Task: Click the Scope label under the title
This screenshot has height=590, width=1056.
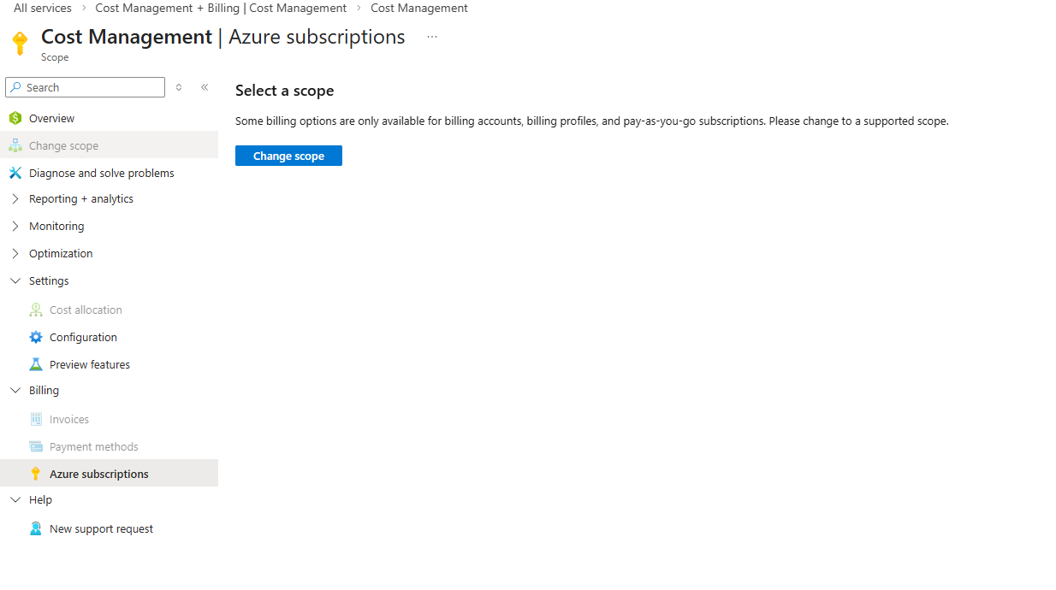Action: coord(55,57)
